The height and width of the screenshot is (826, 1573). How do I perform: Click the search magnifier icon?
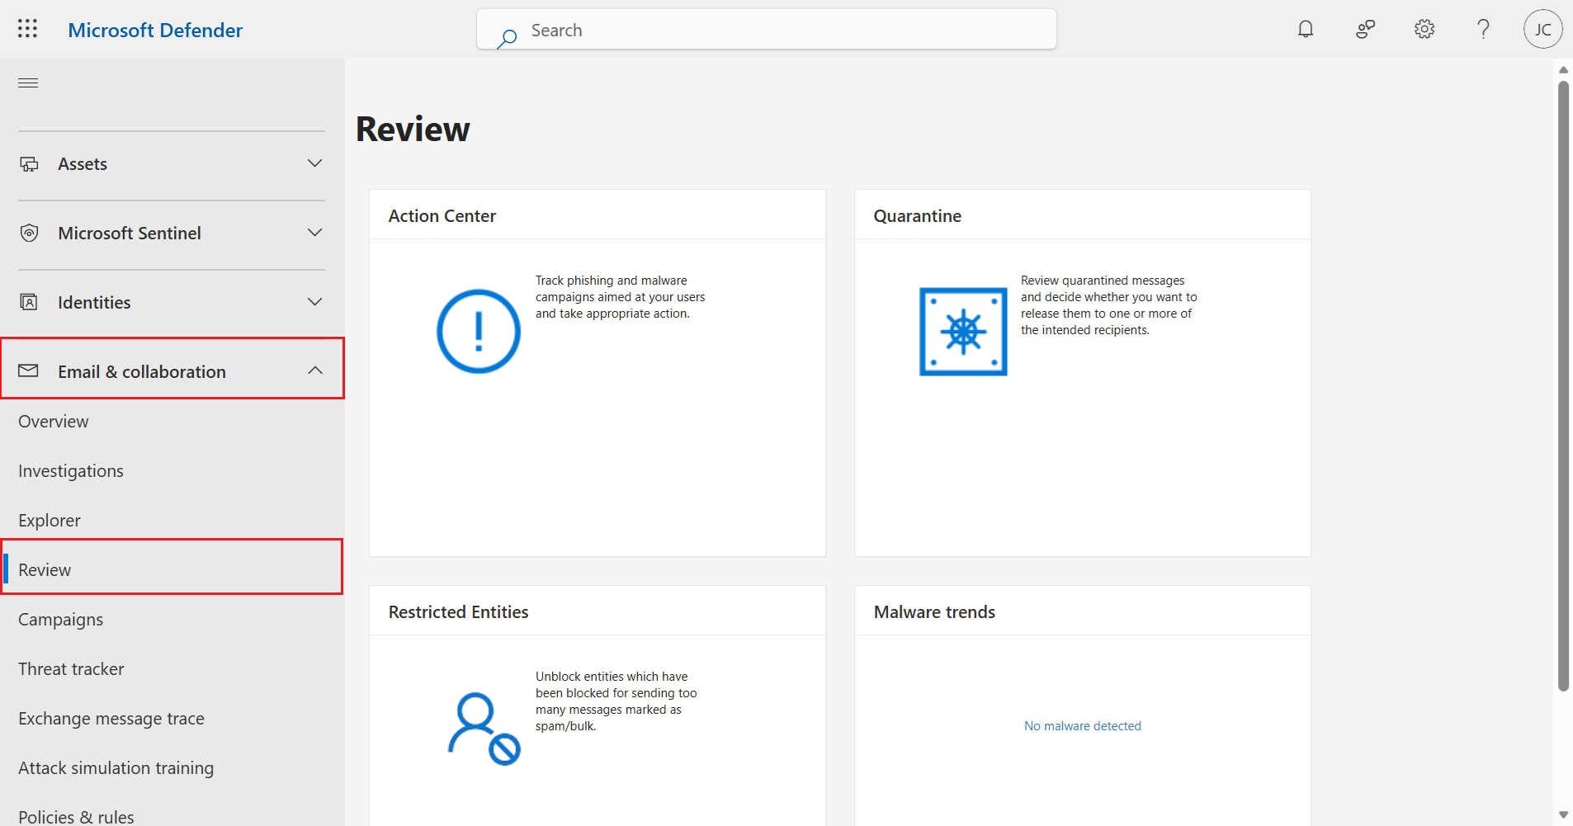tap(507, 38)
